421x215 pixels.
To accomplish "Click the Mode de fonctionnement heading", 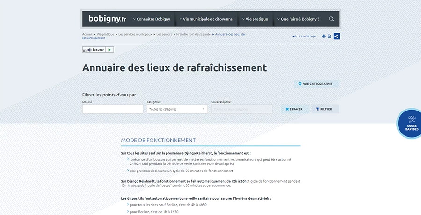I will point(158,140).
